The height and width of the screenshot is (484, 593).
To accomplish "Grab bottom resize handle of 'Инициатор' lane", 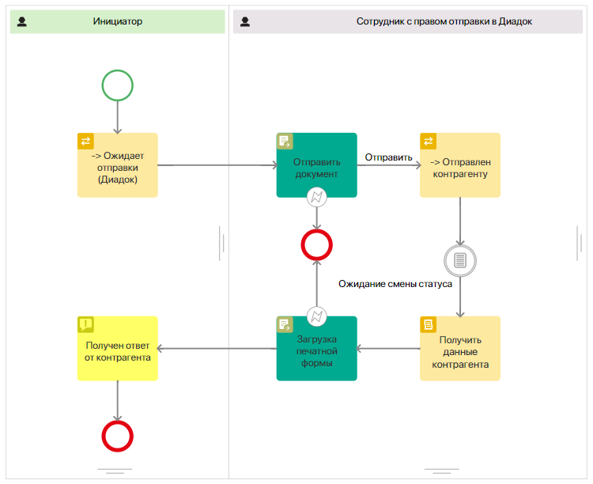I will (115, 471).
